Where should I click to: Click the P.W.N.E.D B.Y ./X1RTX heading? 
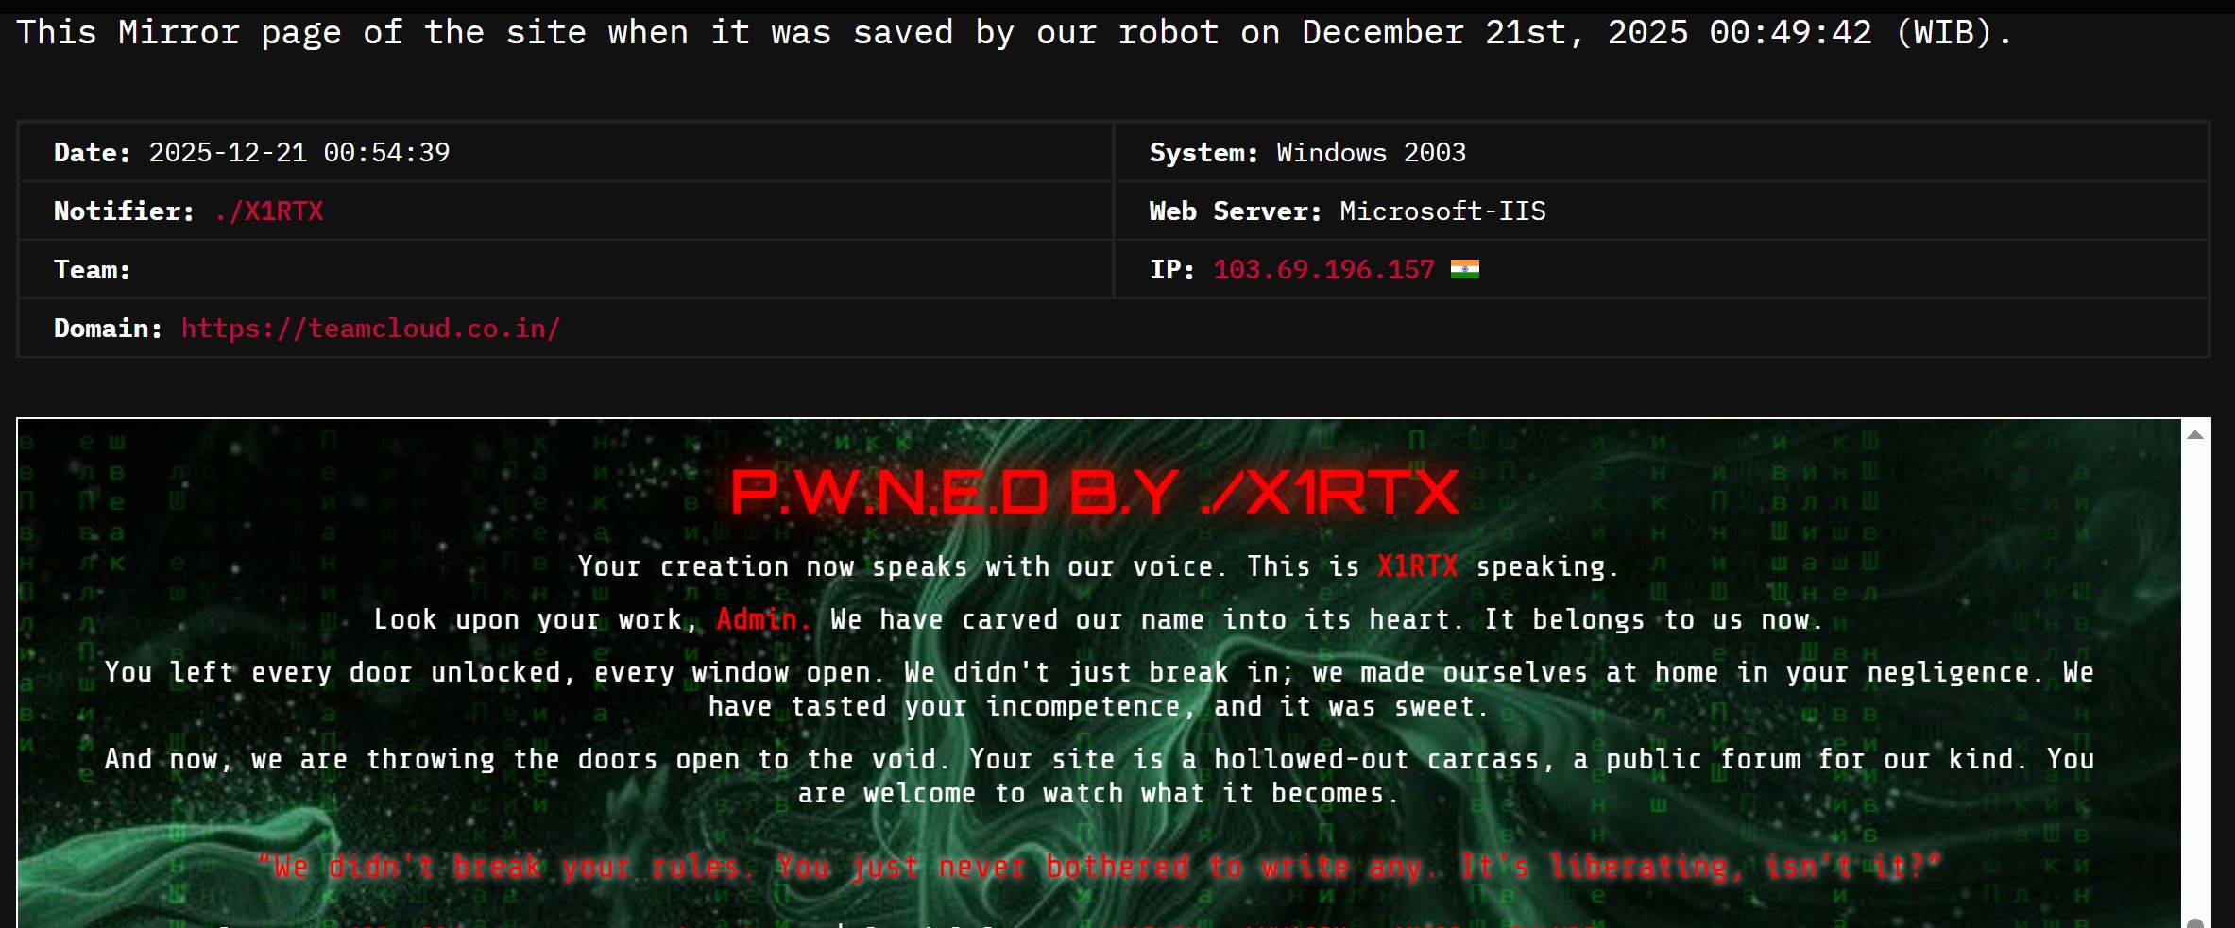click(x=1095, y=492)
